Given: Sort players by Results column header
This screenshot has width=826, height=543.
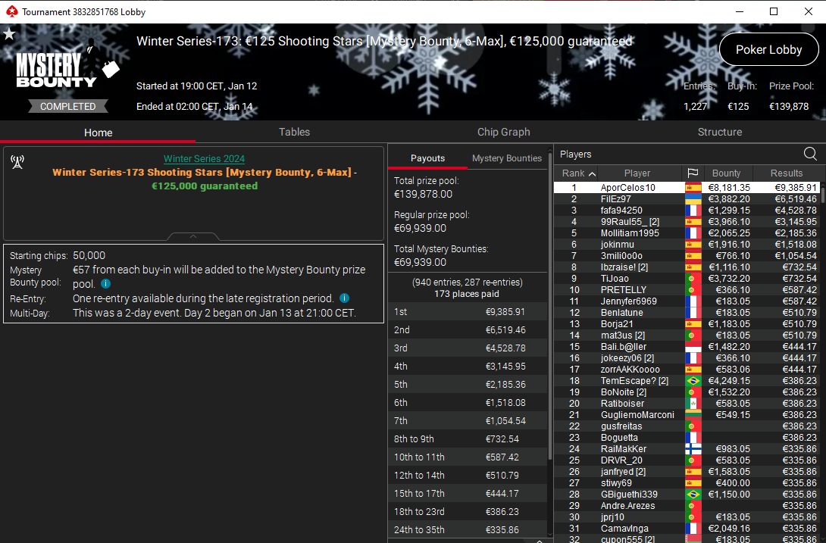Looking at the screenshot, I should (x=786, y=173).
